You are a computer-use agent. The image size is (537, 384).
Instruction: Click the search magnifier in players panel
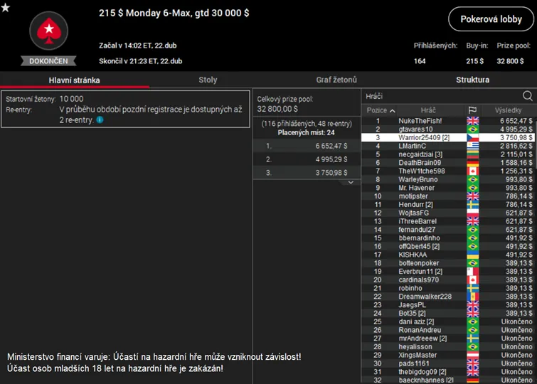527,96
